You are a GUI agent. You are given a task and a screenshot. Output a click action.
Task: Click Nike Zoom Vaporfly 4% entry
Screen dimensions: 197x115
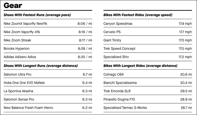(48, 32)
